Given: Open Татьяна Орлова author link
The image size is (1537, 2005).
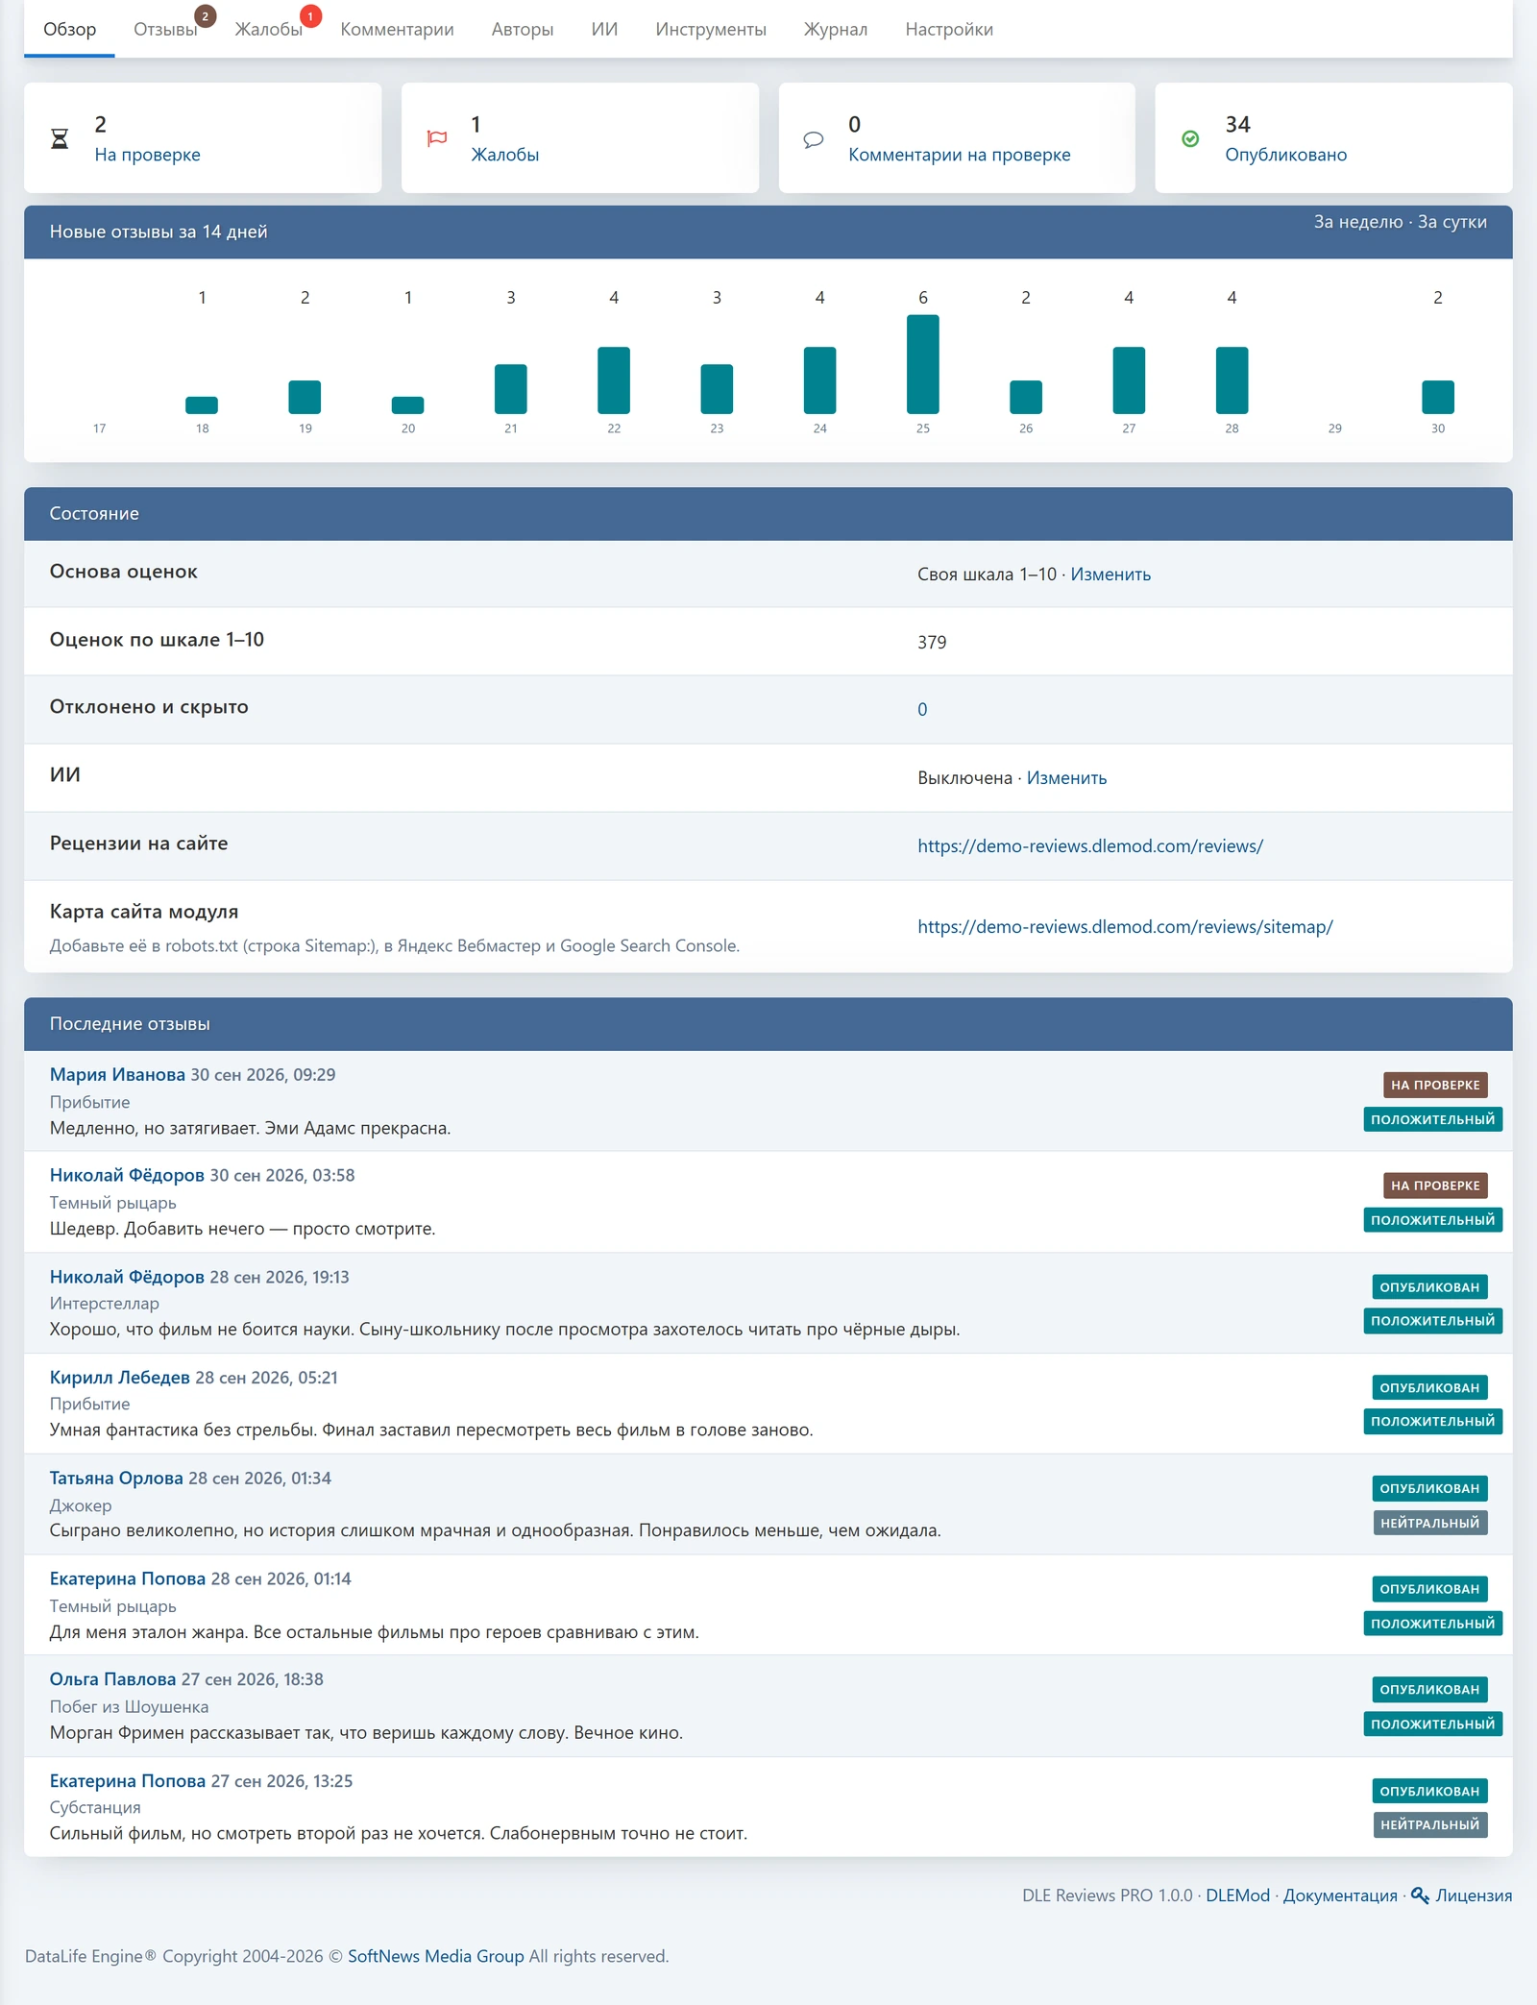Looking at the screenshot, I should tap(116, 1479).
